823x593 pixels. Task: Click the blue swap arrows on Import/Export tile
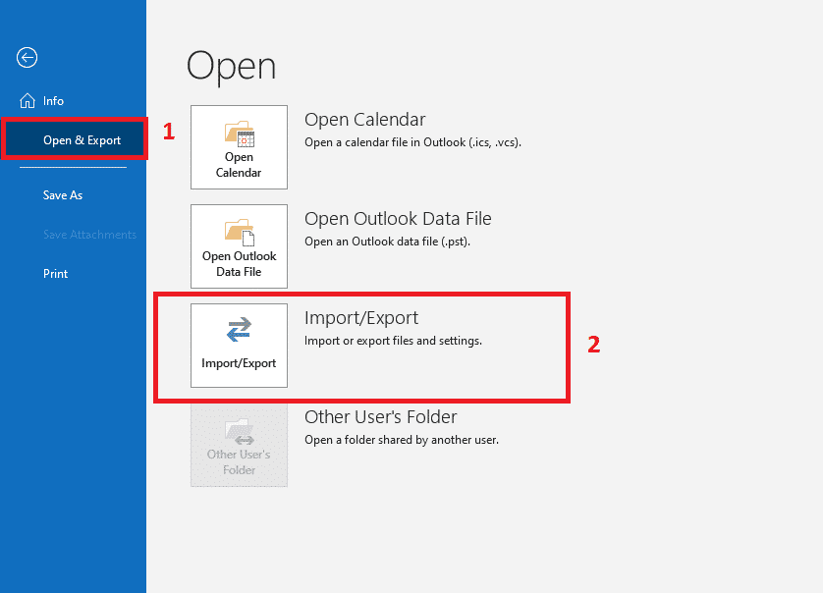tap(239, 331)
